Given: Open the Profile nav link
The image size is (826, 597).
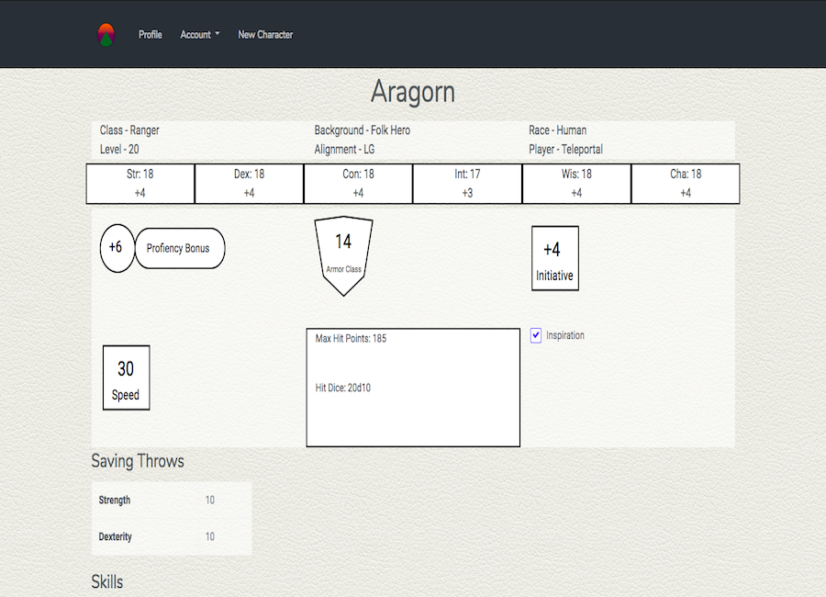Looking at the screenshot, I should coord(151,35).
